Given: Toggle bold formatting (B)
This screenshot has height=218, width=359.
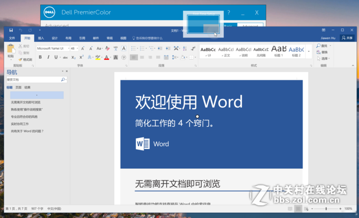Looking at the screenshot, I should point(40,57).
